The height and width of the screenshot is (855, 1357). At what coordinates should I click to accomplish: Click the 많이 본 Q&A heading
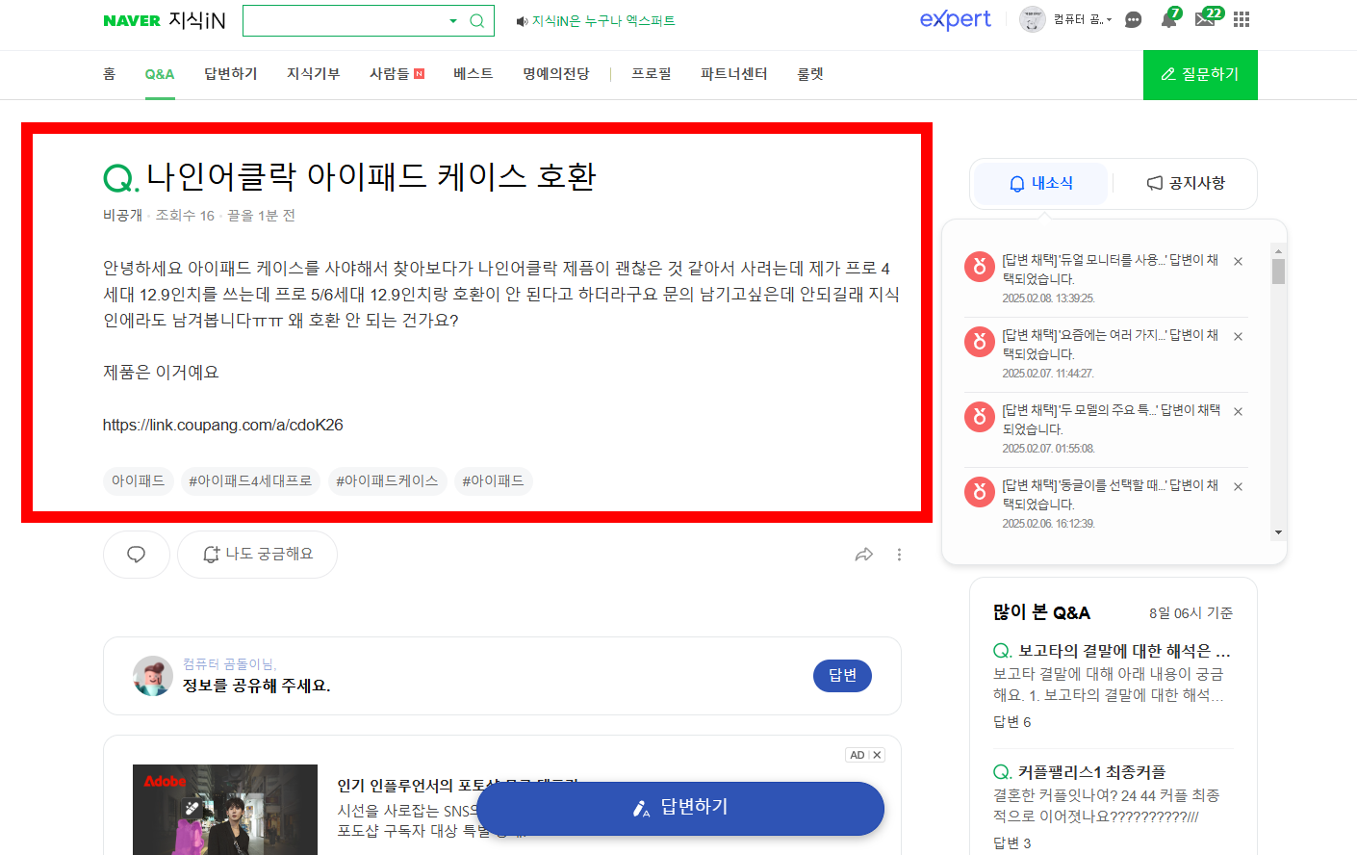pyautogui.click(x=1041, y=612)
